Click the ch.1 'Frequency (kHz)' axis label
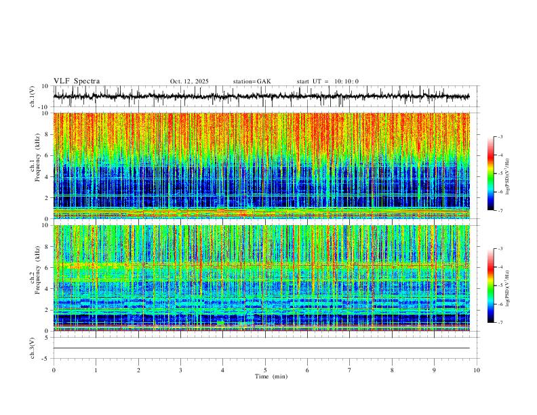537x415 pixels. pyautogui.click(x=37, y=157)
